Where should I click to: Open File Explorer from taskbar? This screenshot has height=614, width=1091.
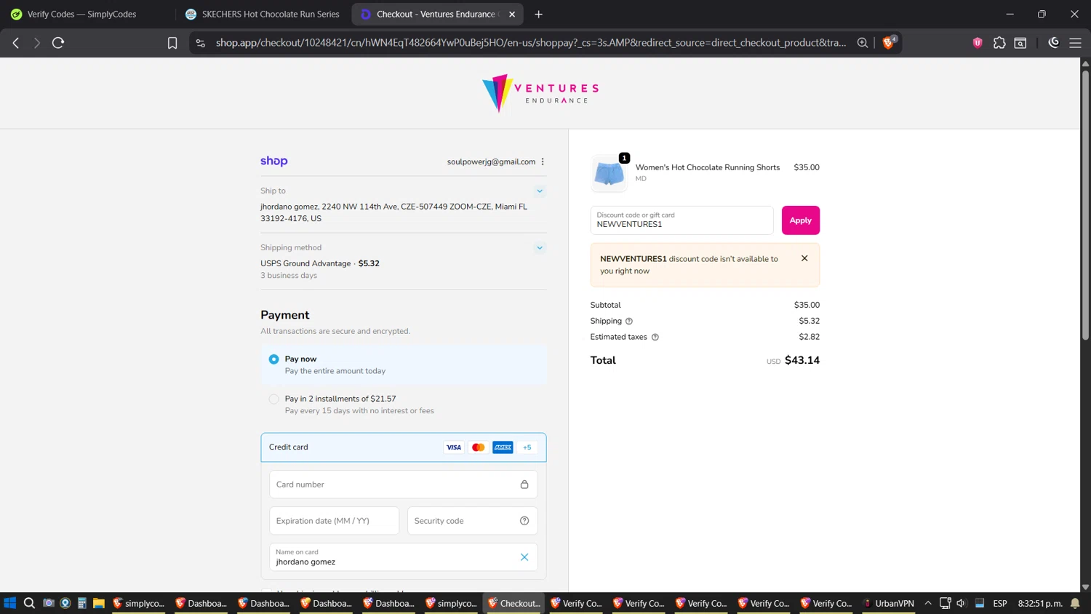[x=99, y=603]
